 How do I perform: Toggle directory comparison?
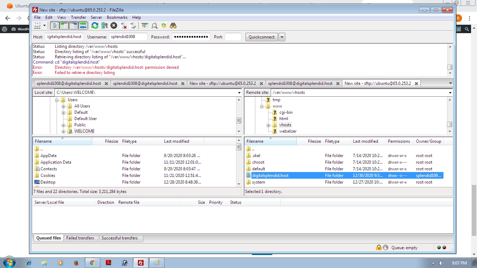154,25
